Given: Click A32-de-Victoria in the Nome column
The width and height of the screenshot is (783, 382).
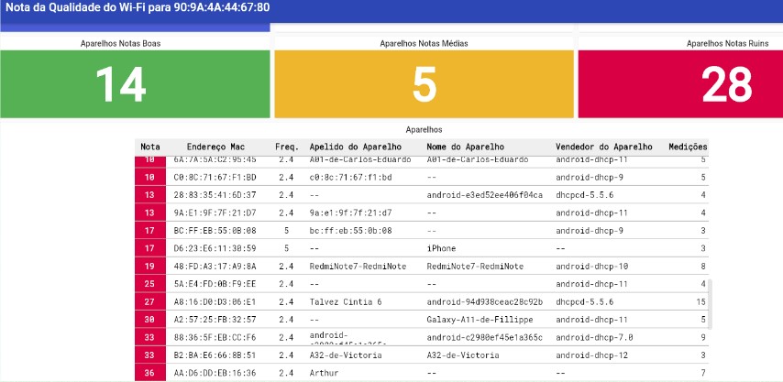Looking at the screenshot, I should (463, 355).
